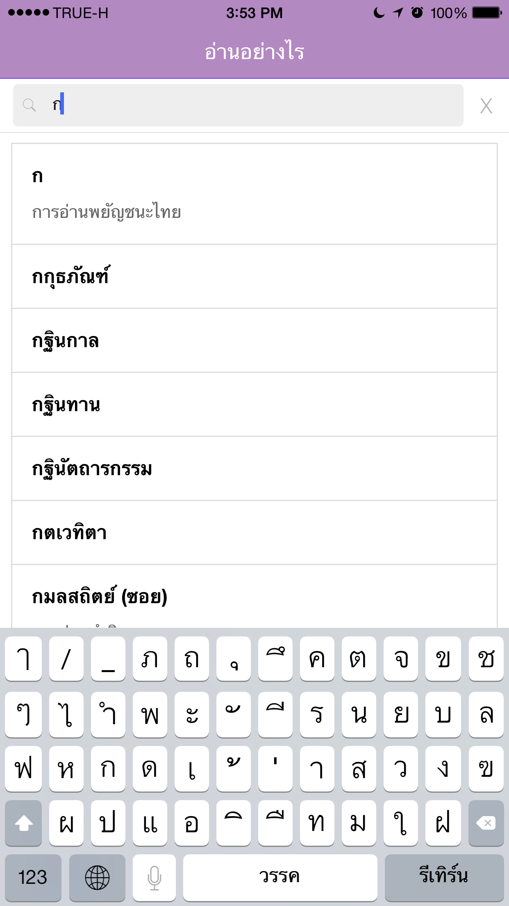The height and width of the screenshot is (906, 509).
Task: Tap the microphone dictation icon
Action: (155, 878)
